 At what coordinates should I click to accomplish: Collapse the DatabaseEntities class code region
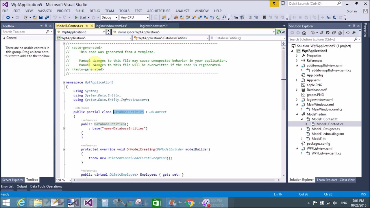point(64,112)
